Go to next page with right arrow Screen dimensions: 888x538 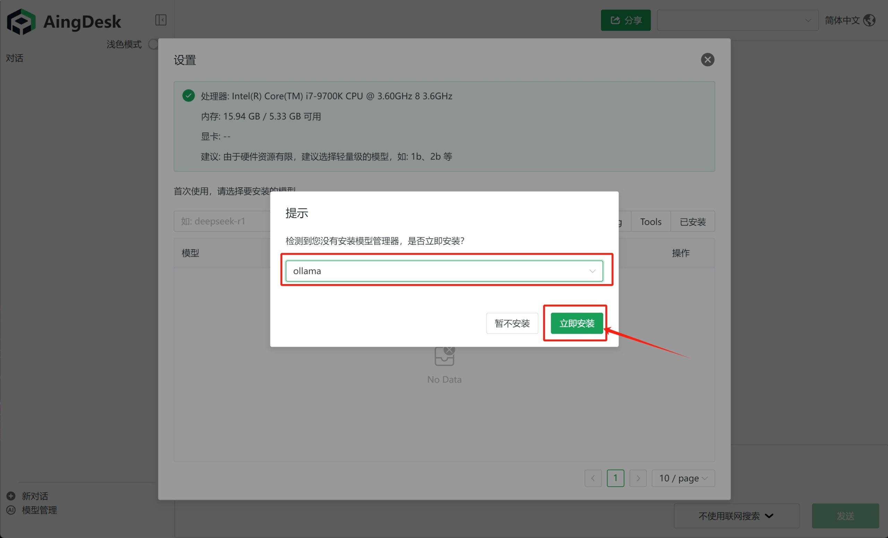pos(638,478)
